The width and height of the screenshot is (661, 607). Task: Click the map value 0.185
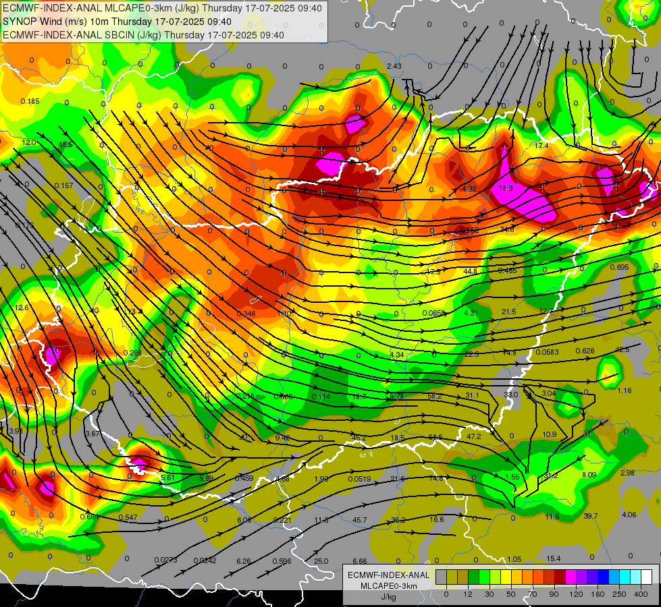click(30, 102)
